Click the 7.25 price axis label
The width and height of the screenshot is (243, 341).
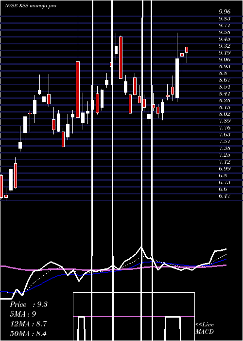pos(225,155)
